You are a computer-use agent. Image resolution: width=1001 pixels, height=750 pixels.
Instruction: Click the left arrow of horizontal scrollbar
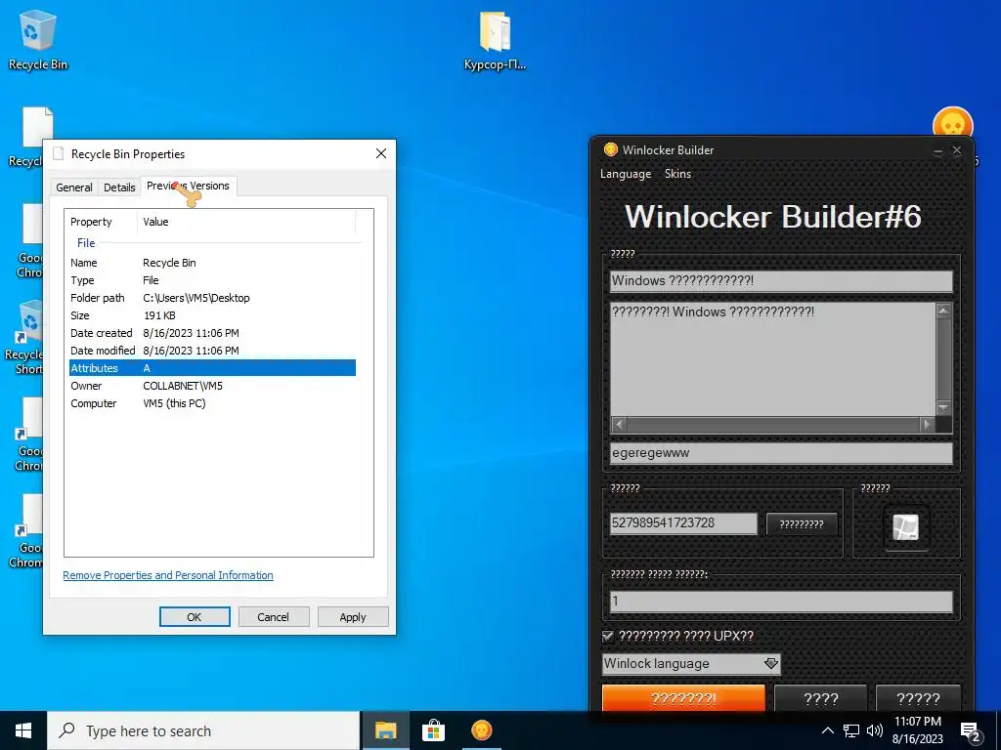(x=619, y=424)
